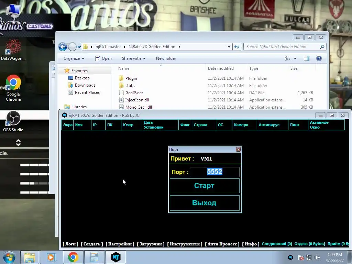Click the calculator taskbar icon

pyautogui.click(x=94, y=257)
